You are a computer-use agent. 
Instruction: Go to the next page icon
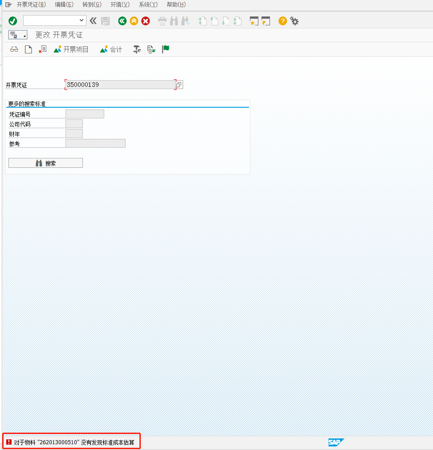coord(226,21)
